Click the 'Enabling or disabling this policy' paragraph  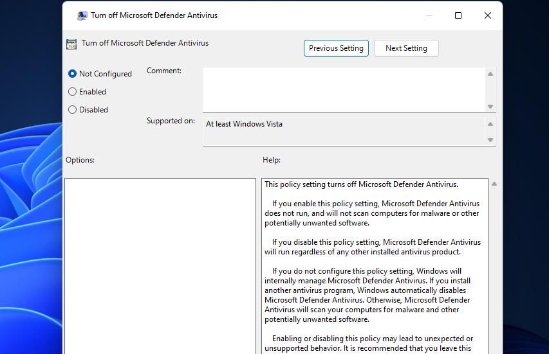tap(369, 344)
